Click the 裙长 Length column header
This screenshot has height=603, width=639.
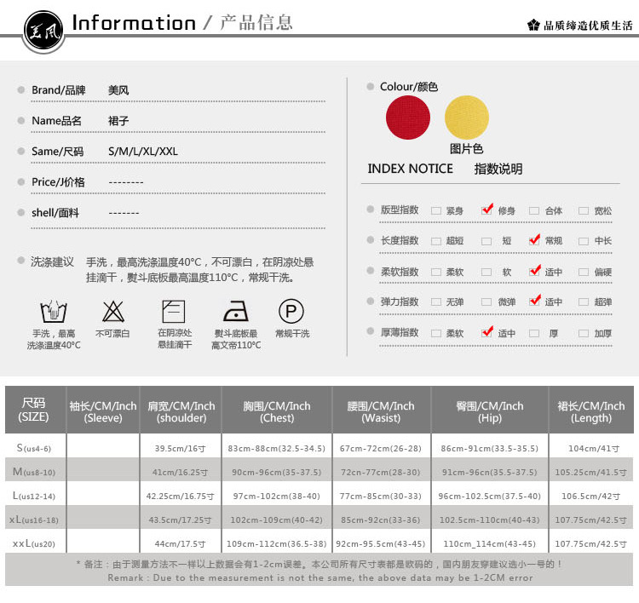point(591,410)
